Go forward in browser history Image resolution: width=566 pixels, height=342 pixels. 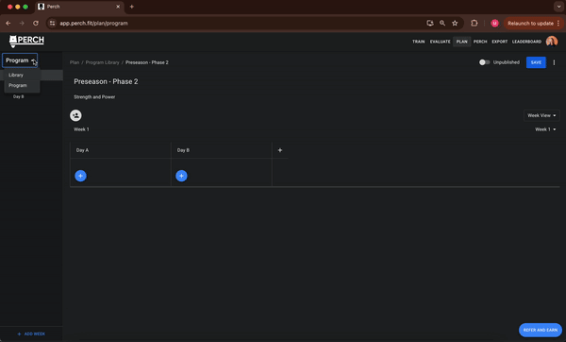click(22, 23)
